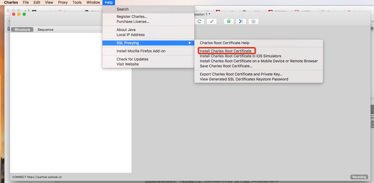Click the Recording status button
This screenshot has height=183, width=374.
pos(359,177)
